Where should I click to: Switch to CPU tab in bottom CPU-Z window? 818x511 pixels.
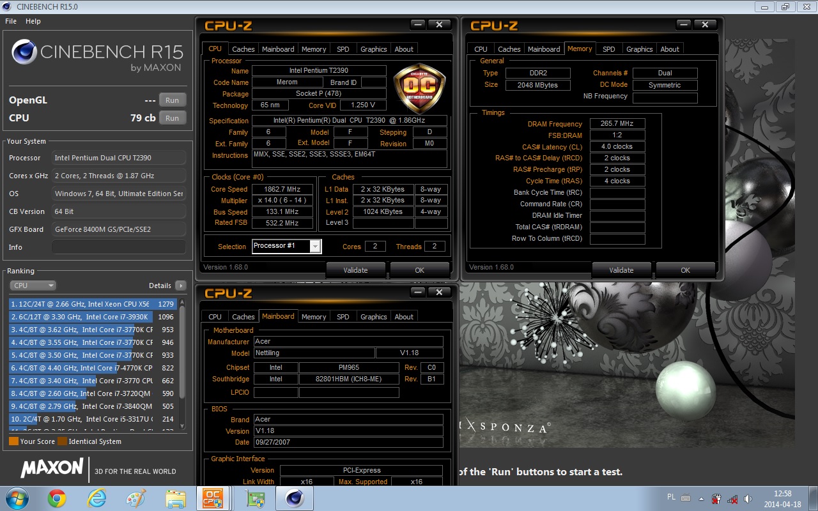[215, 317]
